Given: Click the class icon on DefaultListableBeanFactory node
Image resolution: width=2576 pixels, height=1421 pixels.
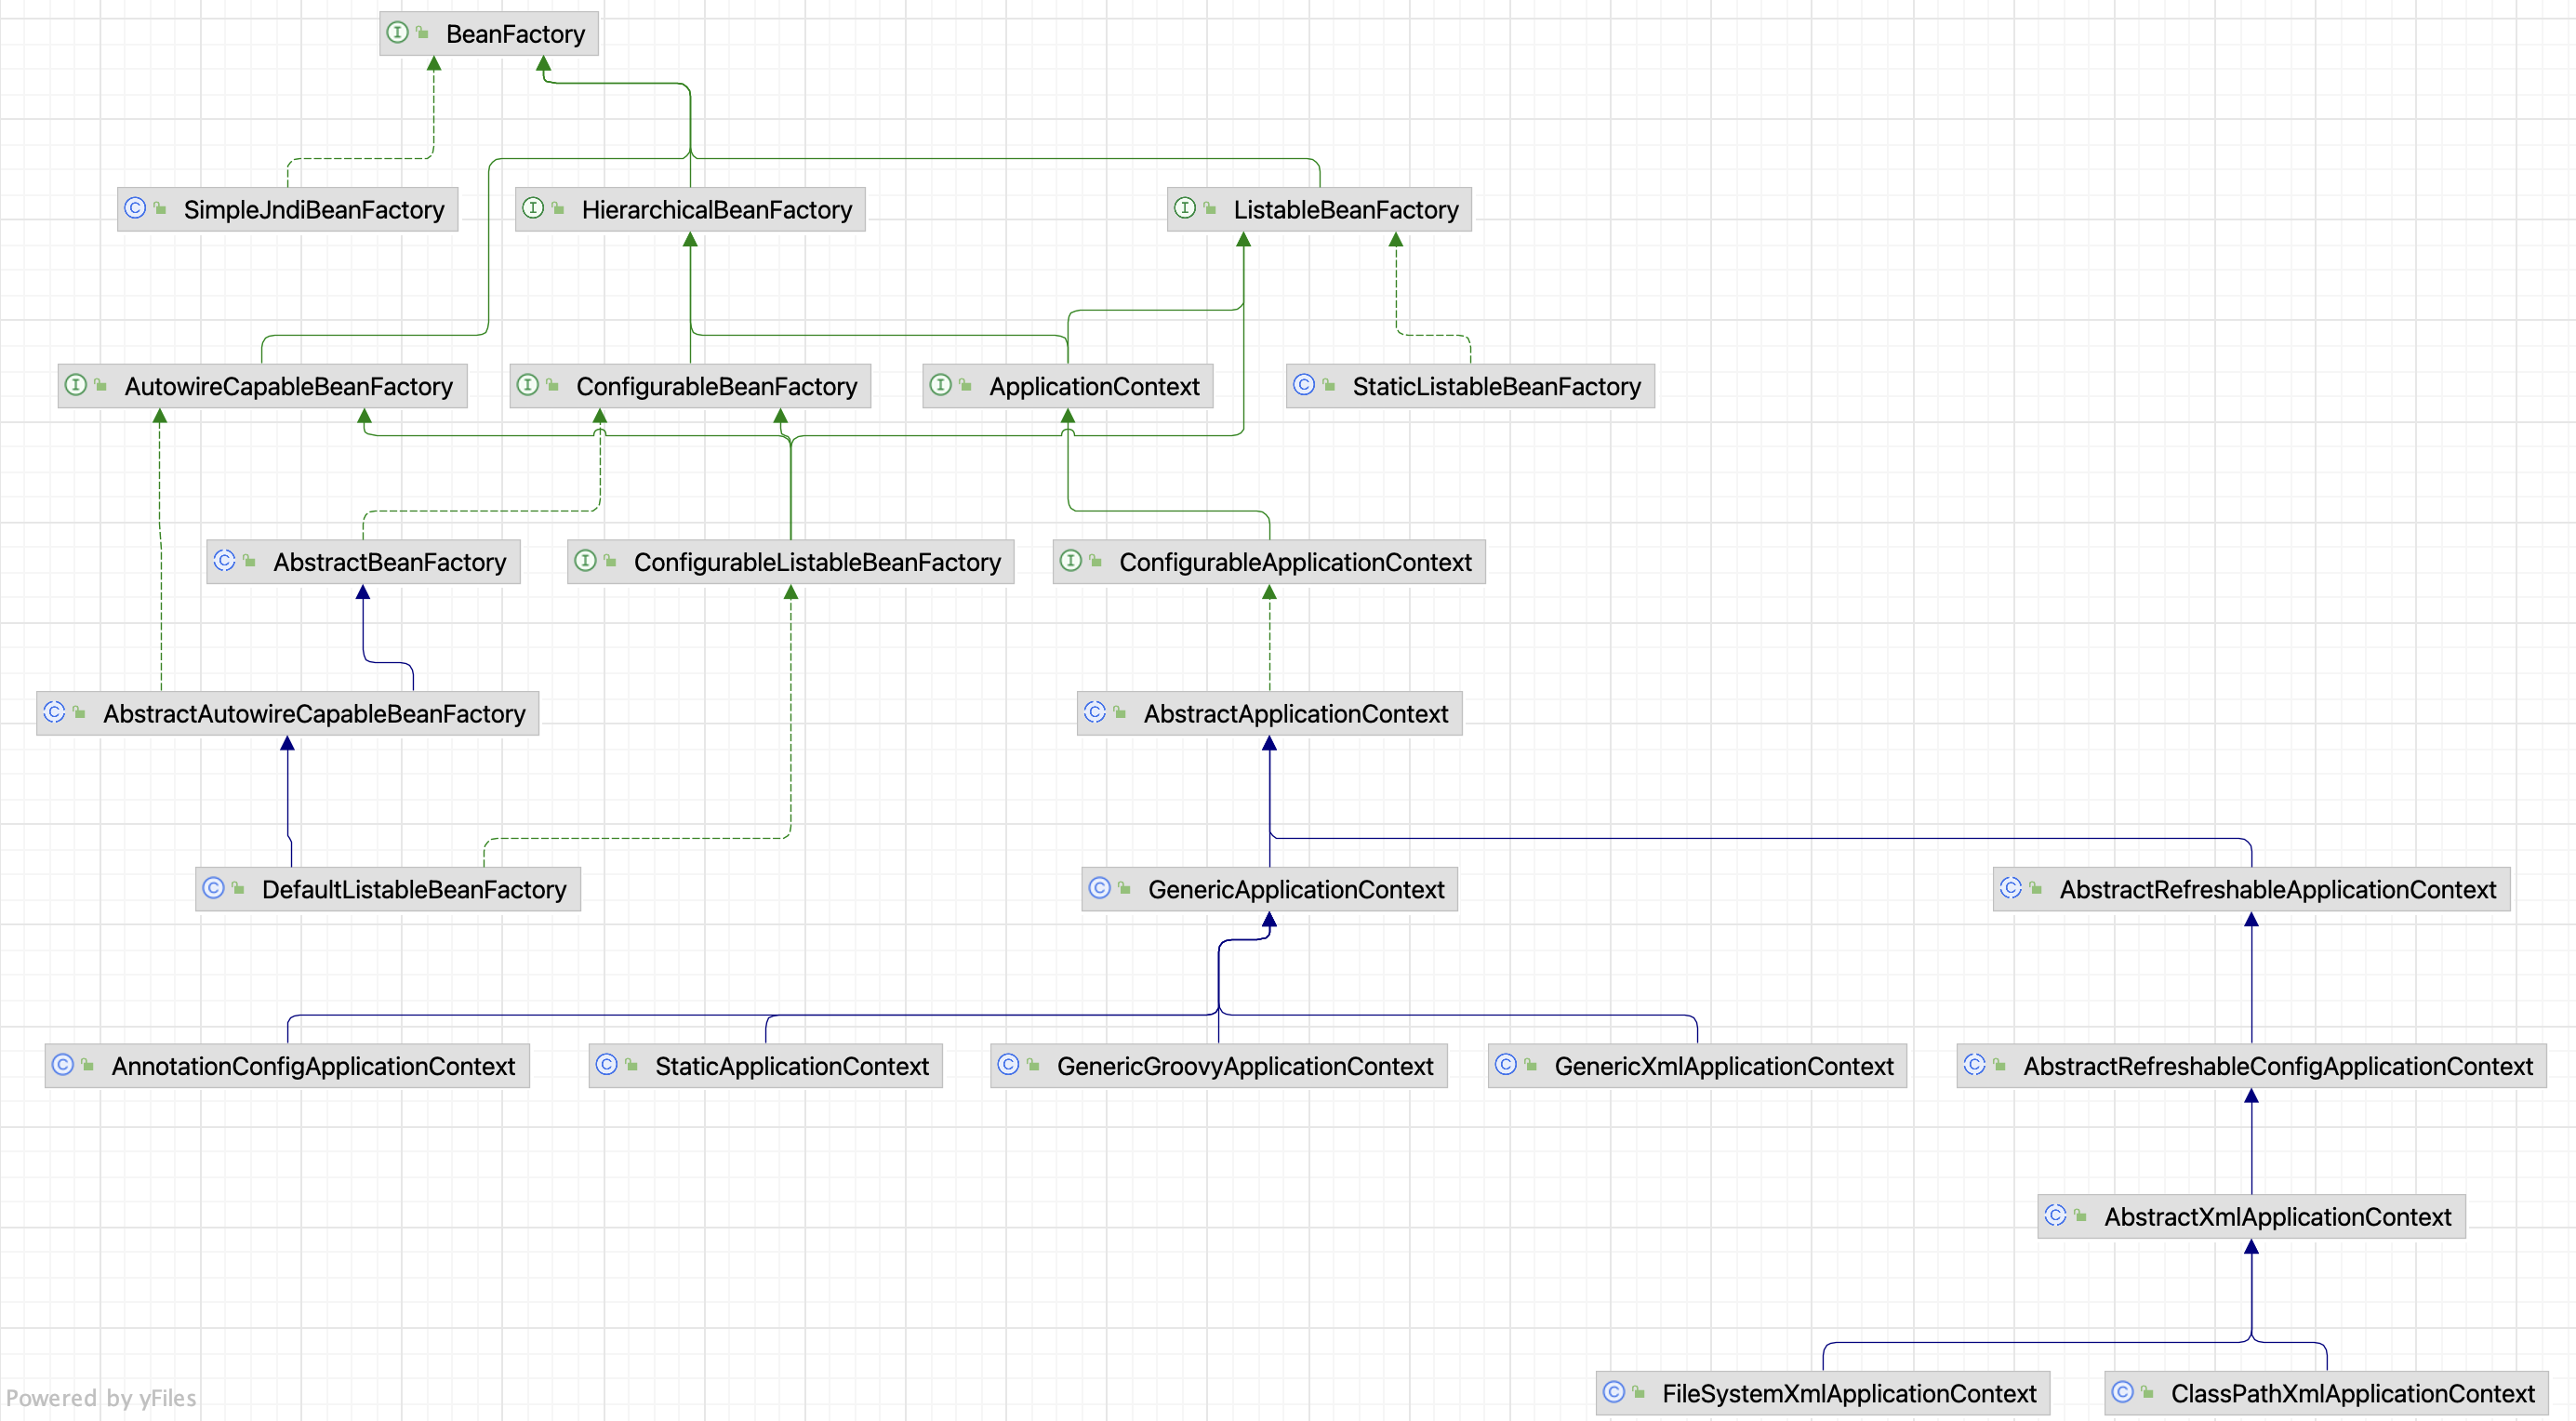Looking at the screenshot, I should (x=213, y=888).
